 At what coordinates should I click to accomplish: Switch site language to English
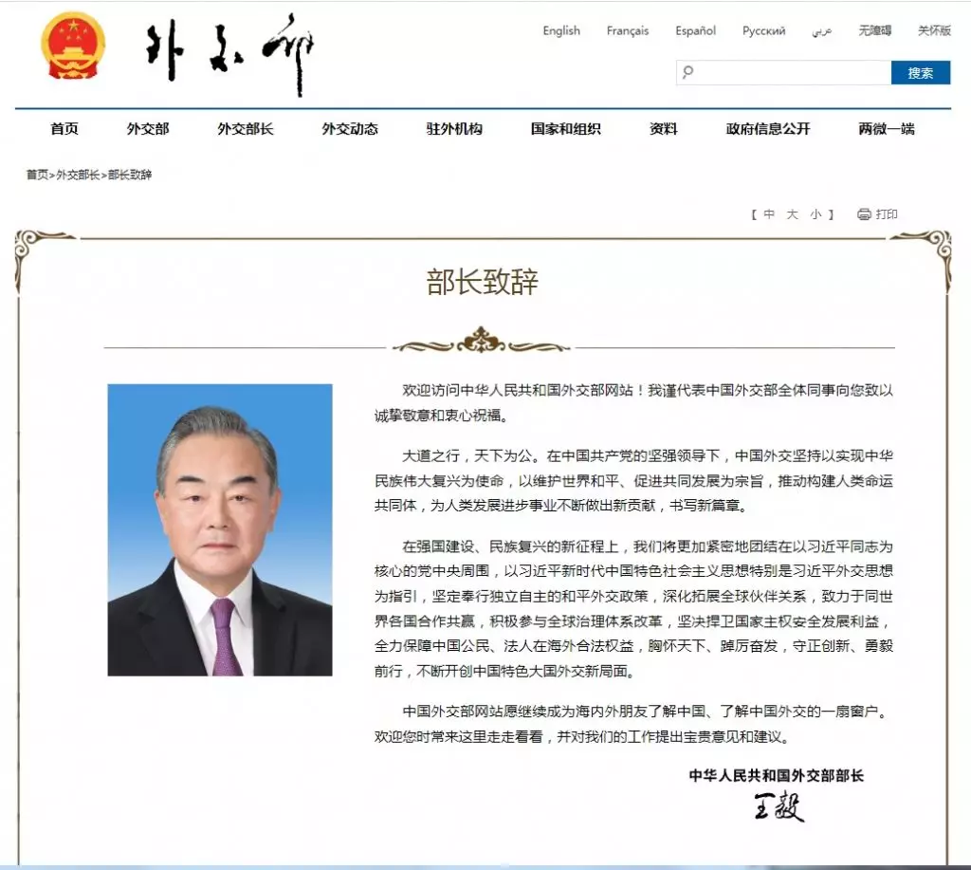point(561,30)
